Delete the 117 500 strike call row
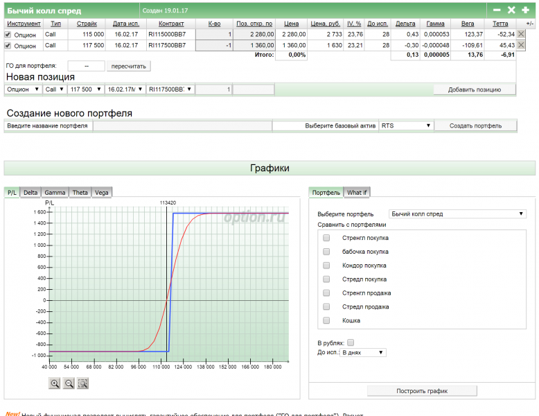Screen dimensions: 539x416 pos(521,45)
